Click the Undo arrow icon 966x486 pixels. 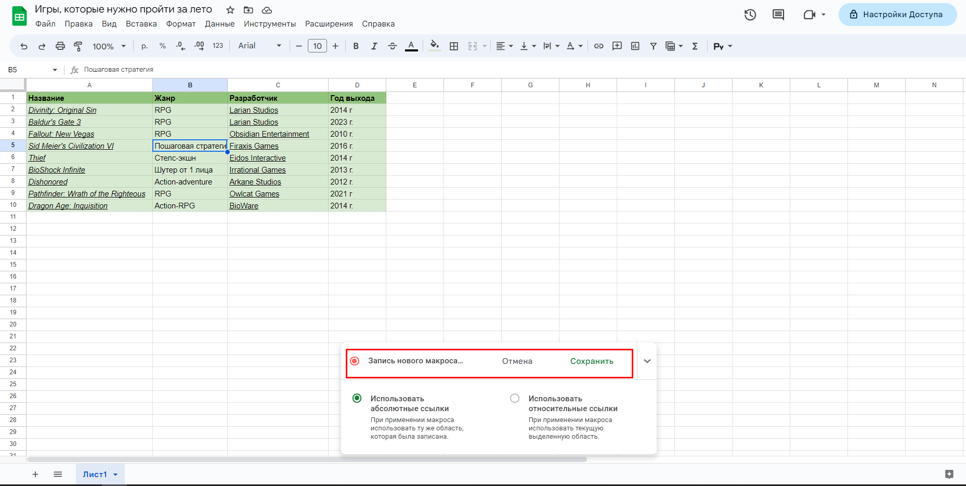point(24,46)
